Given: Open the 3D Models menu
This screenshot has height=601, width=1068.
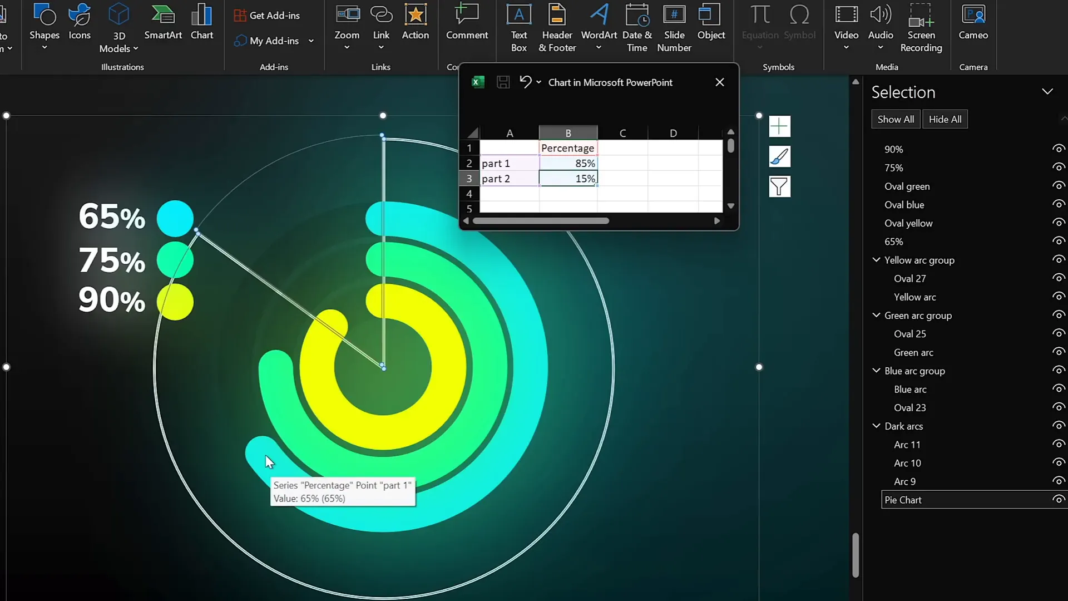Looking at the screenshot, I should tap(118, 28).
